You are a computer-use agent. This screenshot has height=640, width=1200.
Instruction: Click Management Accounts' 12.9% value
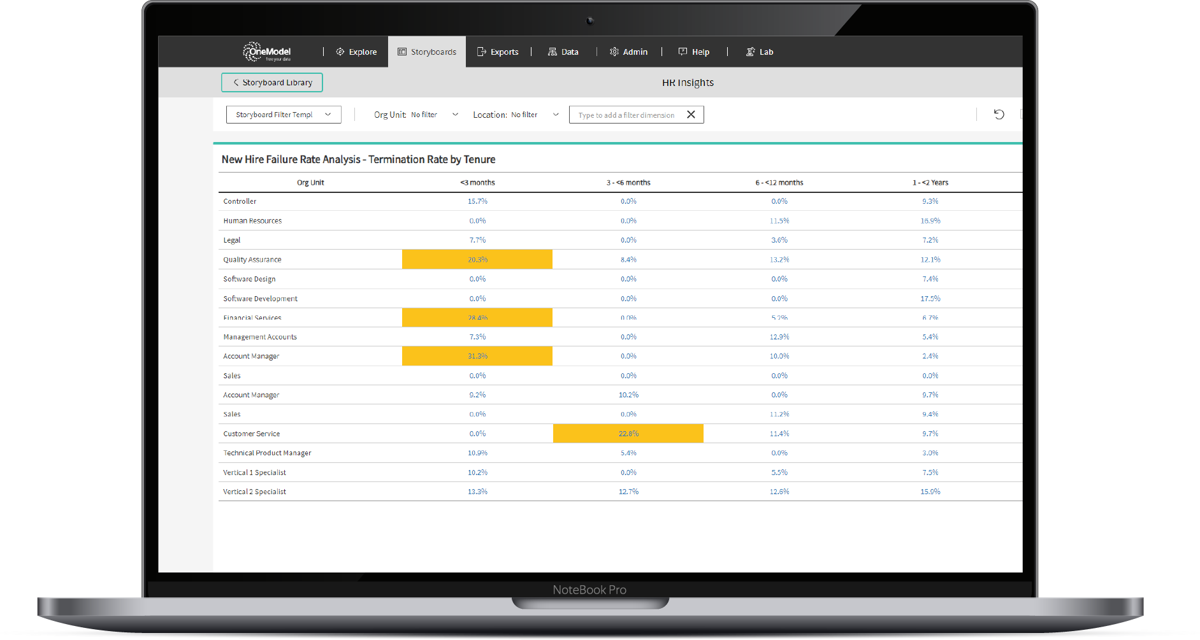779,337
